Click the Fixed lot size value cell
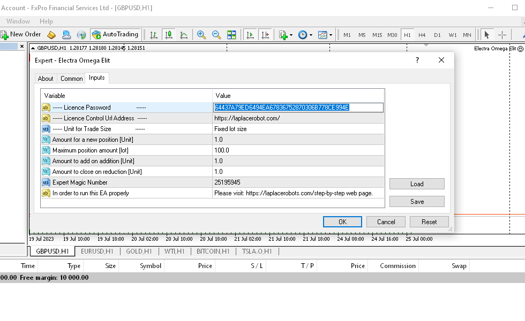 [x=298, y=129]
